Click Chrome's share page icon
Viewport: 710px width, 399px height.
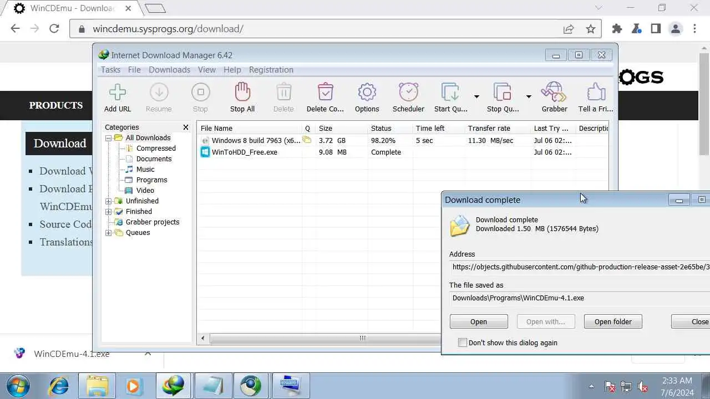569,29
